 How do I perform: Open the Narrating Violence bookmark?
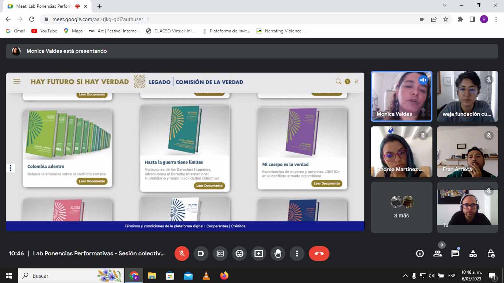coord(281,31)
